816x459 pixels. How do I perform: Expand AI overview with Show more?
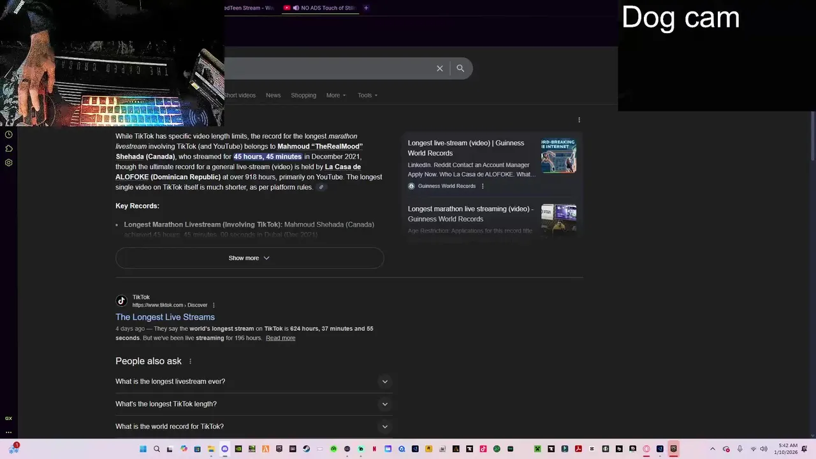[249, 258]
